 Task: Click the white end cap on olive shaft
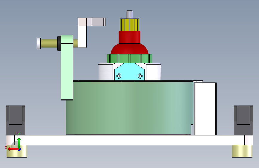(x=39, y=43)
